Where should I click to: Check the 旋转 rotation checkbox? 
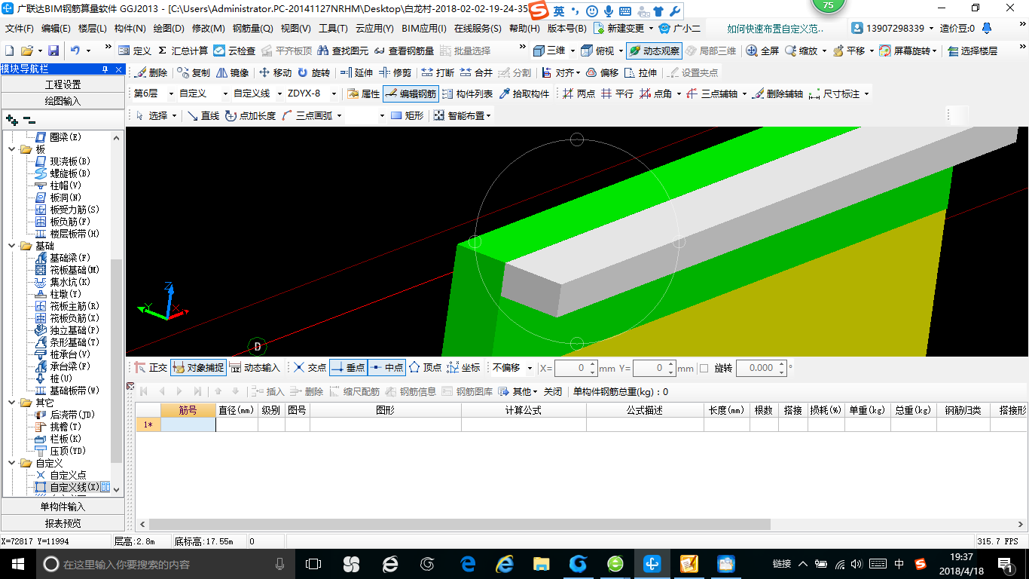point(704,368)
